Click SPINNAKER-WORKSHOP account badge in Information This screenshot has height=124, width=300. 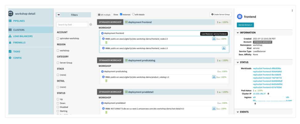(x=262, y=42)
